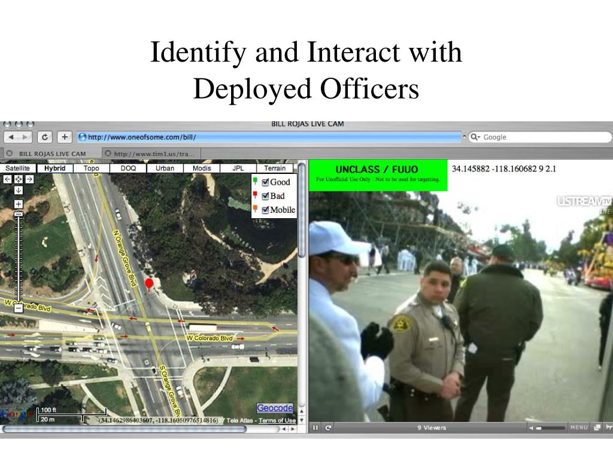Click the W Colorado Blvd street label
Screen dimensions: 613x459
click(210, 338)
